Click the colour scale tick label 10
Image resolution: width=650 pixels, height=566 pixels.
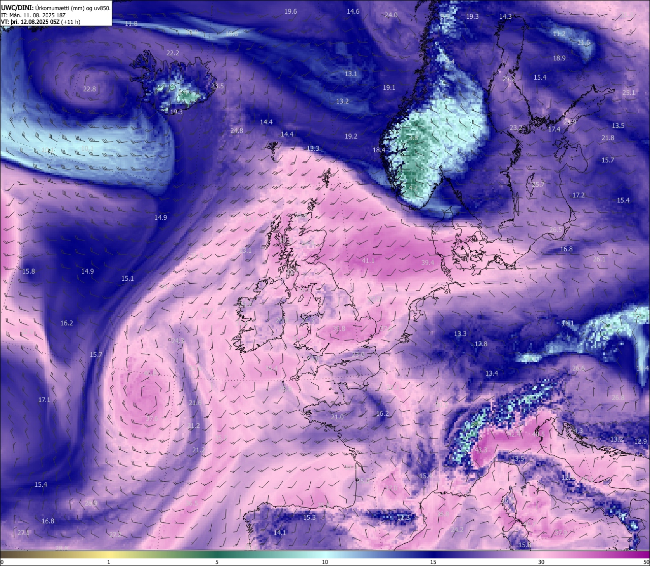(x=325, y=562)
